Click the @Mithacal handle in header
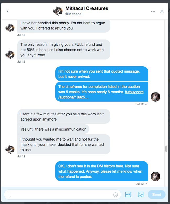 pos(74,14)
